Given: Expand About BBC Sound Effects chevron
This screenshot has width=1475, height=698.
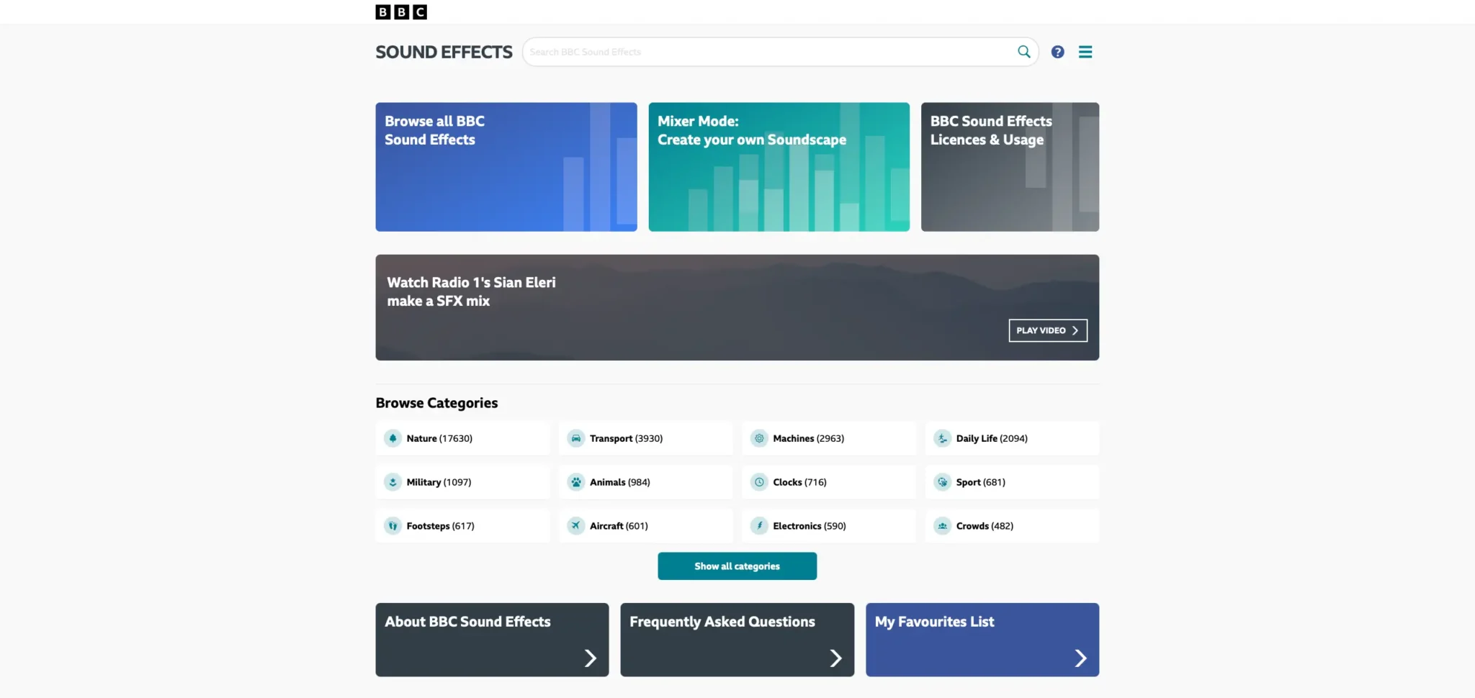Looking at the screenshot, I should (591, 658).
